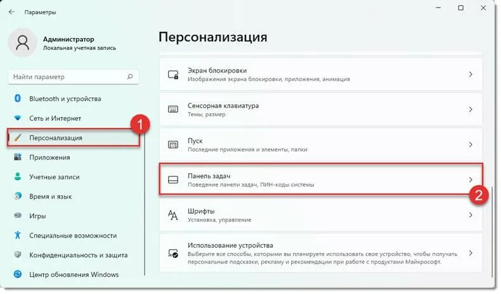This screenshot has height=294, width=501.
Task: Click the Использование устройства device icon
Action: click(173, 254)
